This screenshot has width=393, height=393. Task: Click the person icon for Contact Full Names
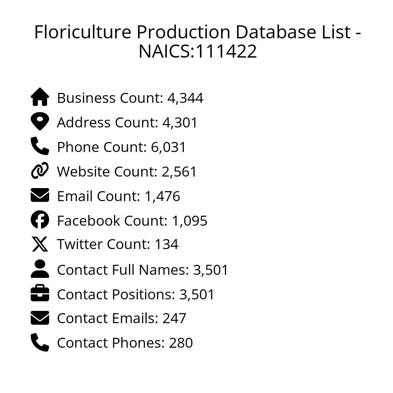[40, 269]
